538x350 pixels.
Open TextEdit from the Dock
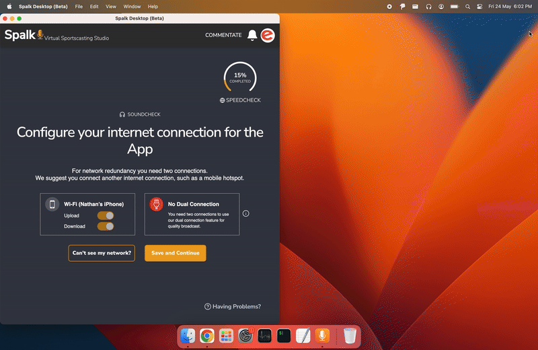point(303,336)
